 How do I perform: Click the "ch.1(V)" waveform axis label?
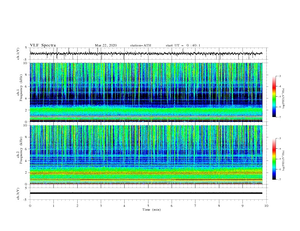click(18, 54)
